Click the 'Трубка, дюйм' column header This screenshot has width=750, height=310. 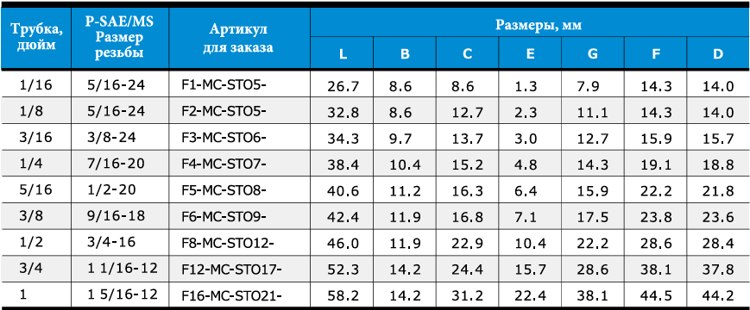pos(36,37)
